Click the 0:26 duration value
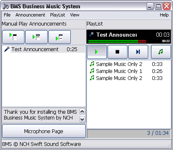This screenshot has width=173, height=150. [x=157, y=71]
